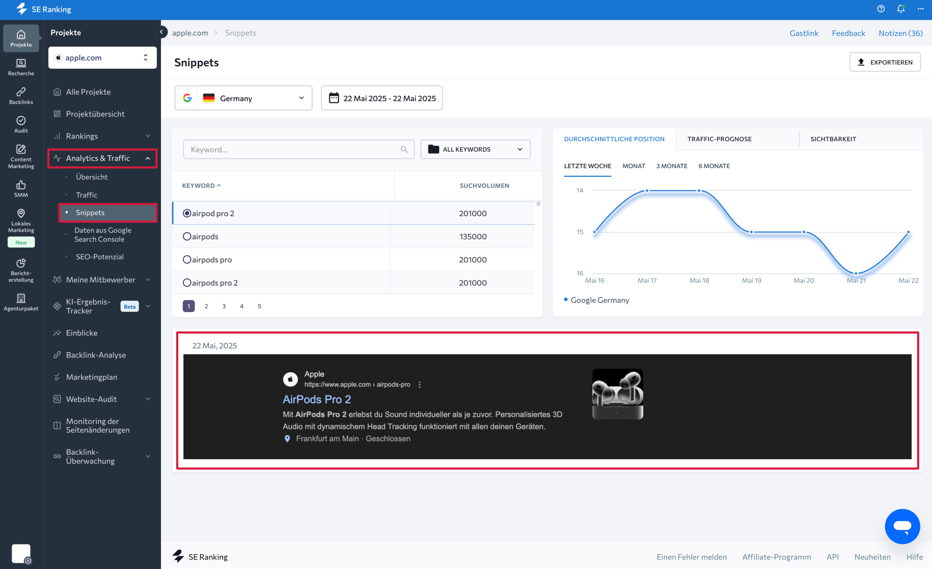Open the AirPods Pro 2 snippet title link
This screenshot has height=569, width=932.
[x=317, y=399]
